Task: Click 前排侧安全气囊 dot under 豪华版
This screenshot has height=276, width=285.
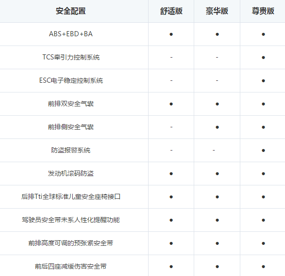Action: coord(217,127)
